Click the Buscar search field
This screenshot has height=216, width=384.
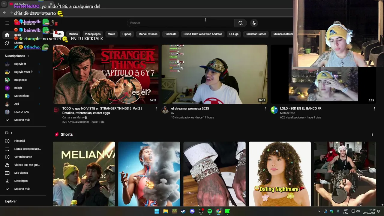pos(181,23)
